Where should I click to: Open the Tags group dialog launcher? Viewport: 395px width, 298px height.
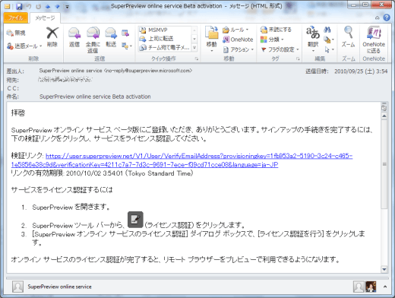[x=298, y=59]
